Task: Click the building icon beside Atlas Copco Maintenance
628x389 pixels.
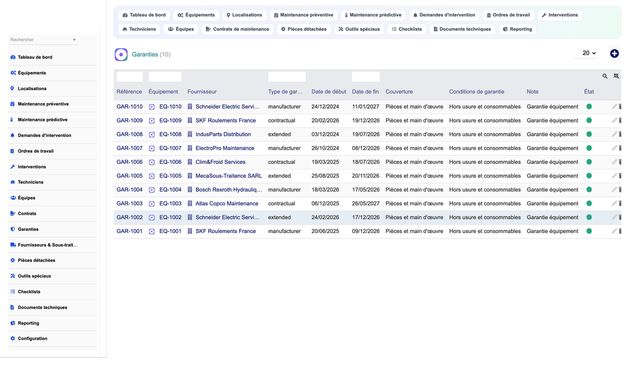Action: coord(190,204)
